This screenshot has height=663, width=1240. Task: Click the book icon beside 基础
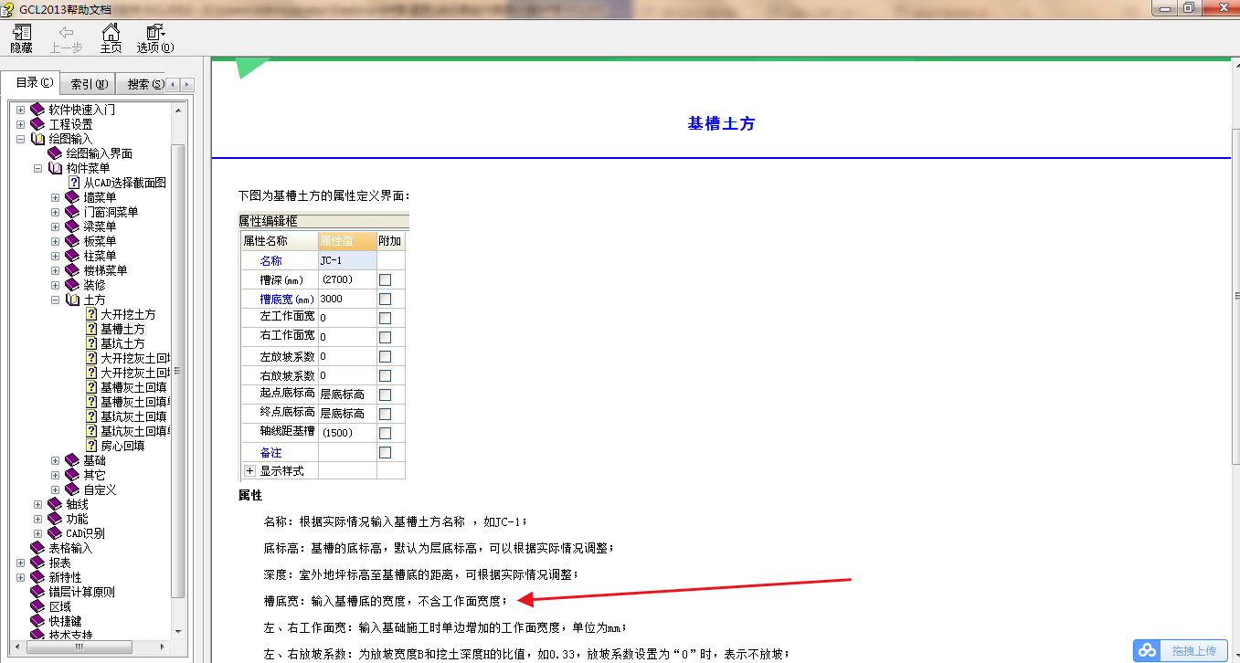tap(72, 460)
